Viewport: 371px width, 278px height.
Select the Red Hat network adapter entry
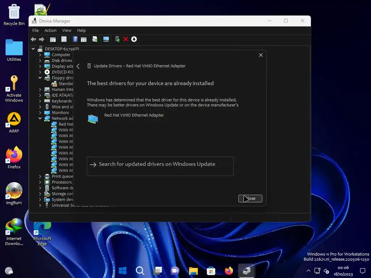pyautogui.click(x=66, y=125)
